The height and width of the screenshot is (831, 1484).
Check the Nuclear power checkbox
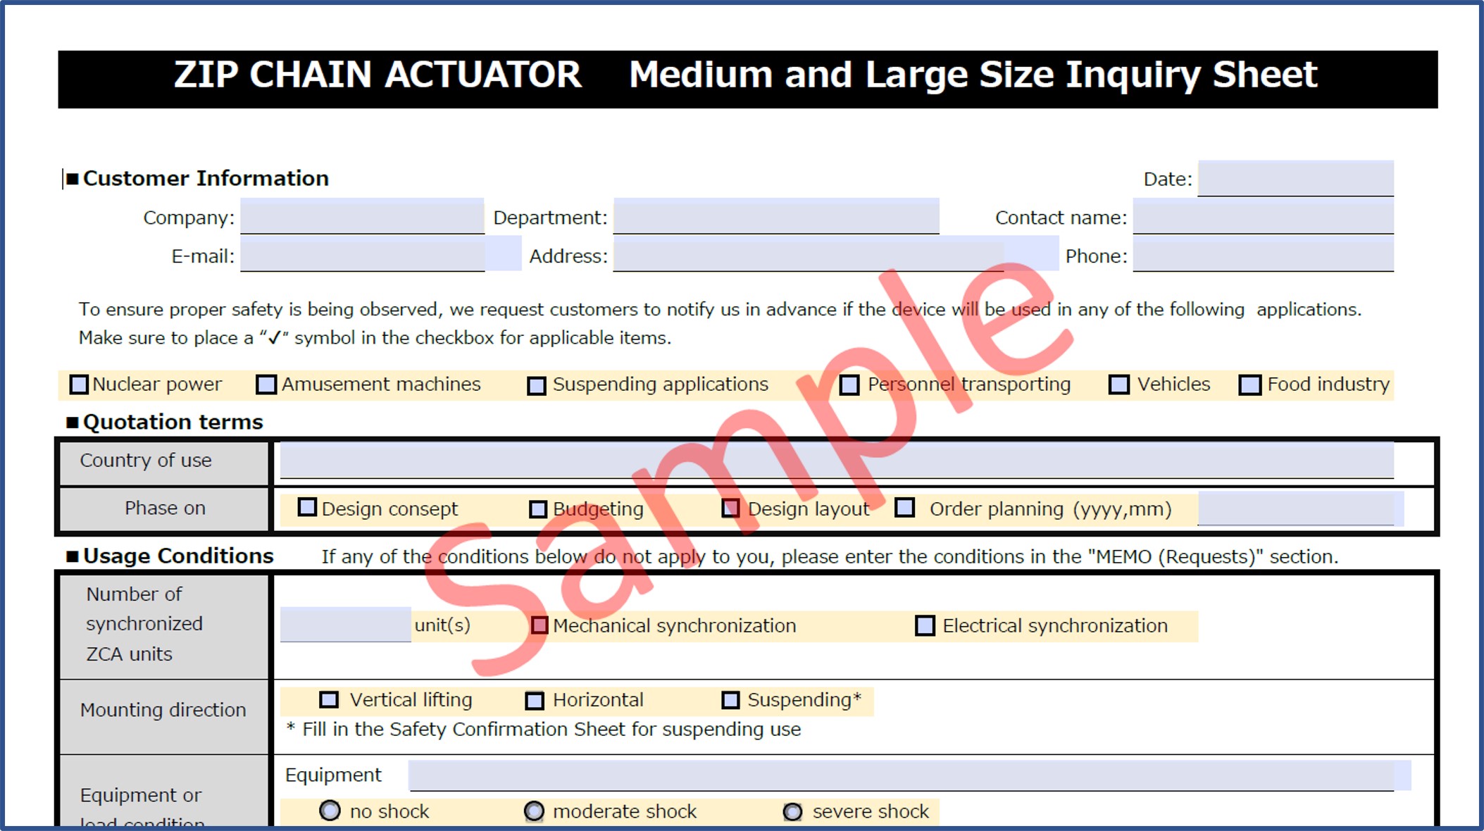pos(79,385)
